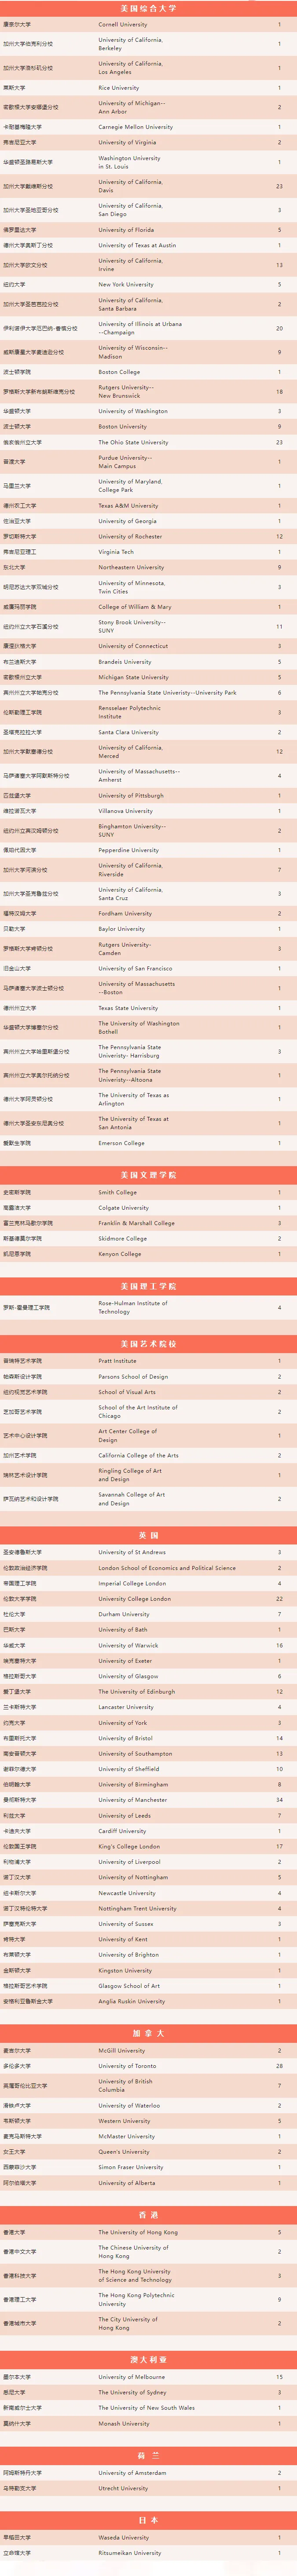The image size is (297, 2576).
Task: Click the 加拿大 section header
Action: pyautogui.click(x=148, y=2033)
